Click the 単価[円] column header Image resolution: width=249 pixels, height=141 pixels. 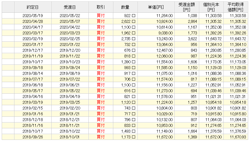click(156, 7)
